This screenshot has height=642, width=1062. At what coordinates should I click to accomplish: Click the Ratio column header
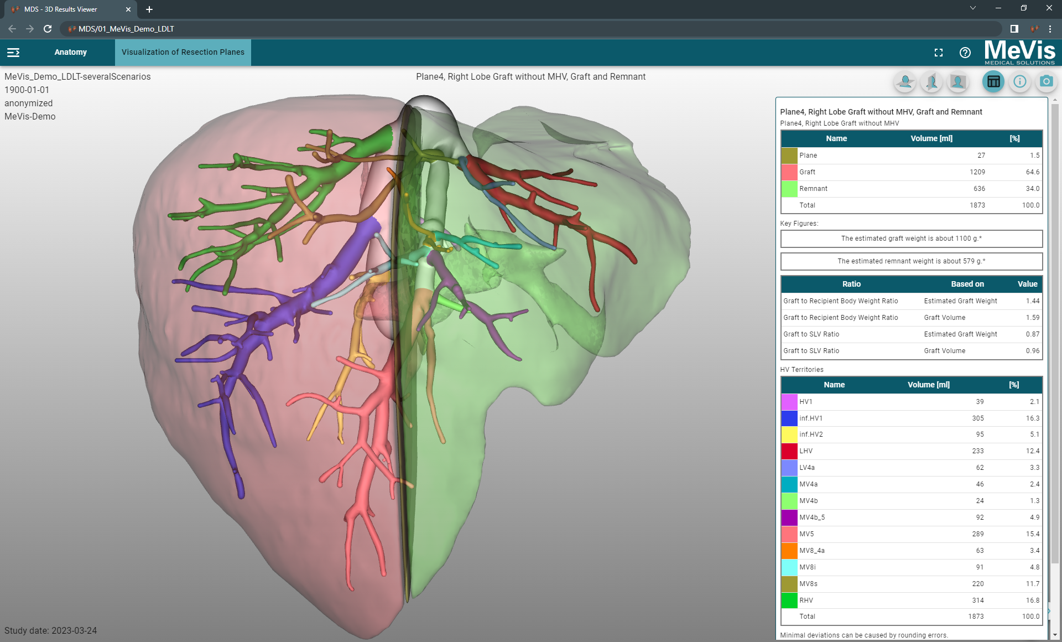point(851,284)
